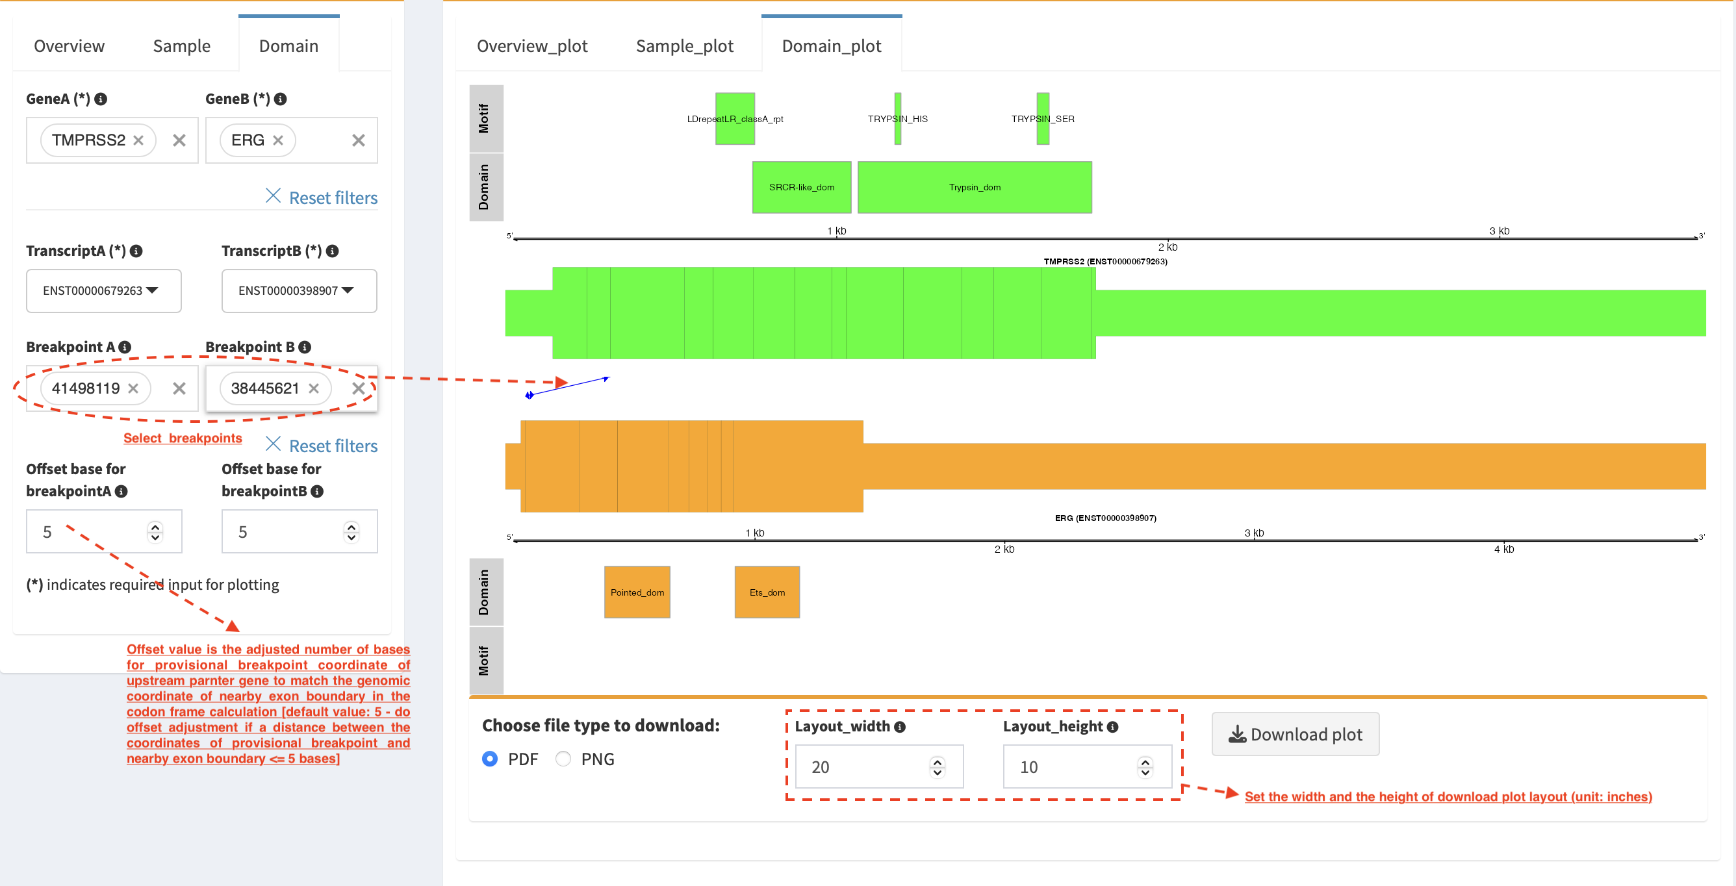
Task: Click Pointed_dom domain box
Action: (x=637, y=592)
